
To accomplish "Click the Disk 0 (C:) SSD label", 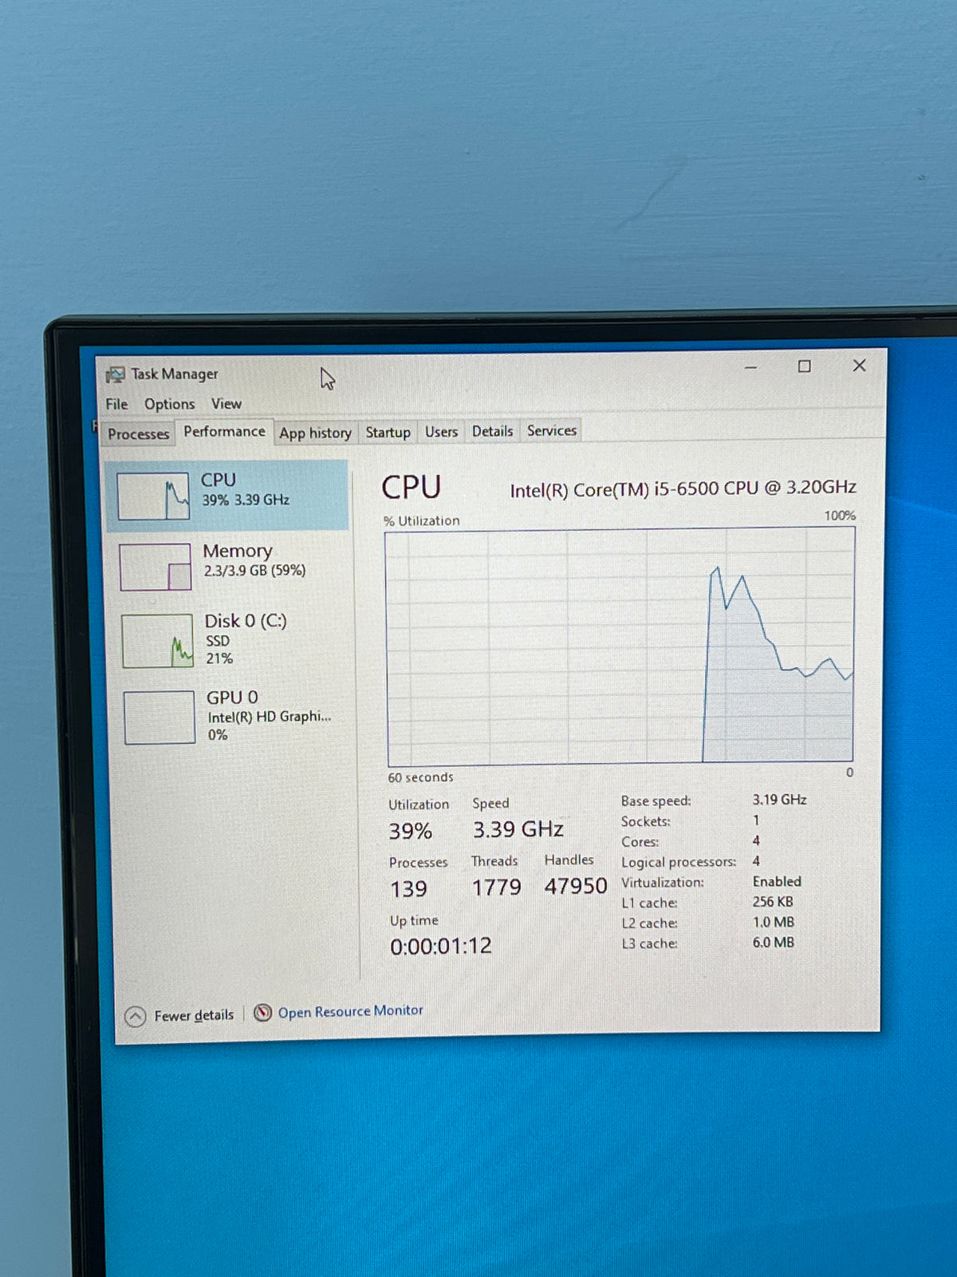I will (246, 638).
